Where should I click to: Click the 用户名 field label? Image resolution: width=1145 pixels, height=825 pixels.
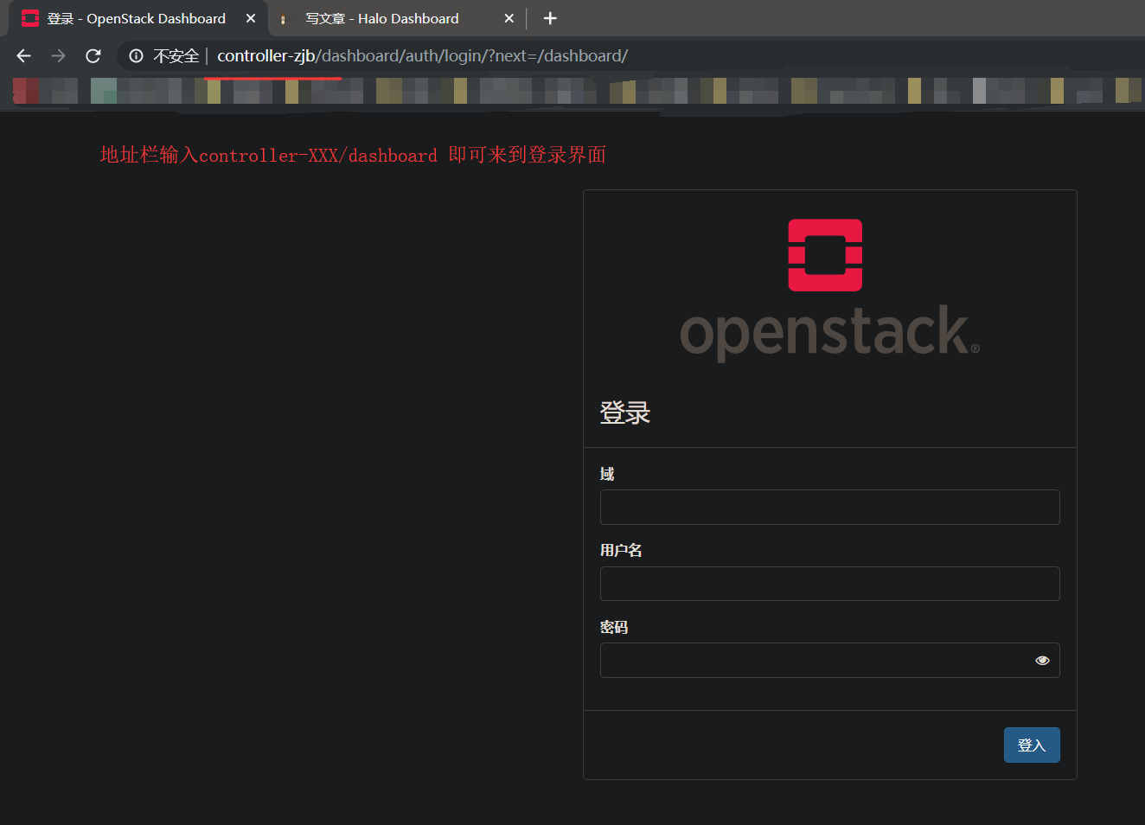tap(621, 550)
